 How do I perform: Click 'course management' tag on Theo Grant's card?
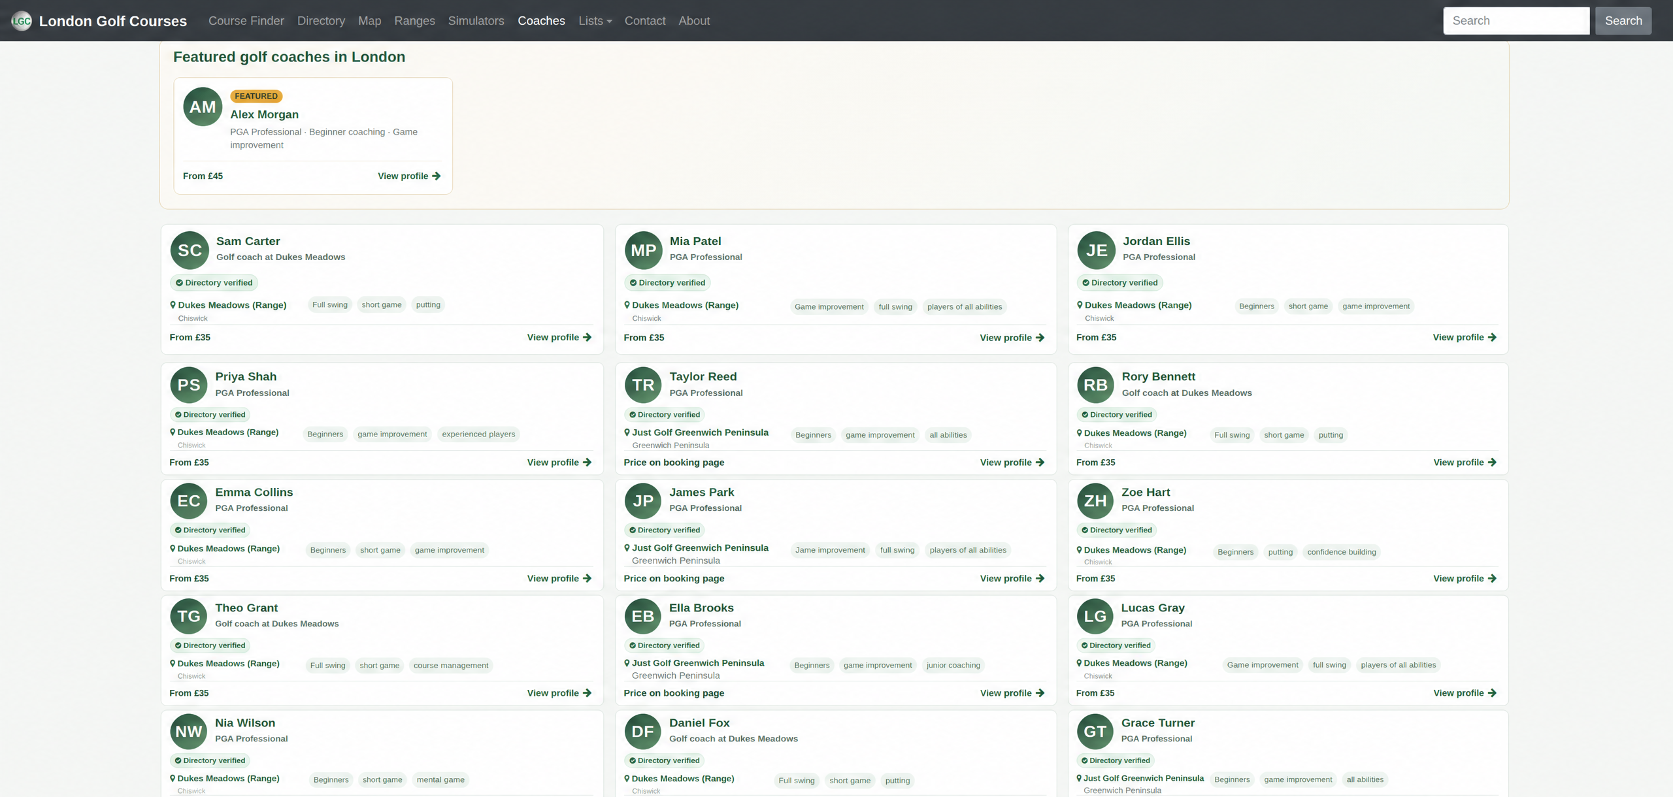pyautogui.click(x=451, y=666)
